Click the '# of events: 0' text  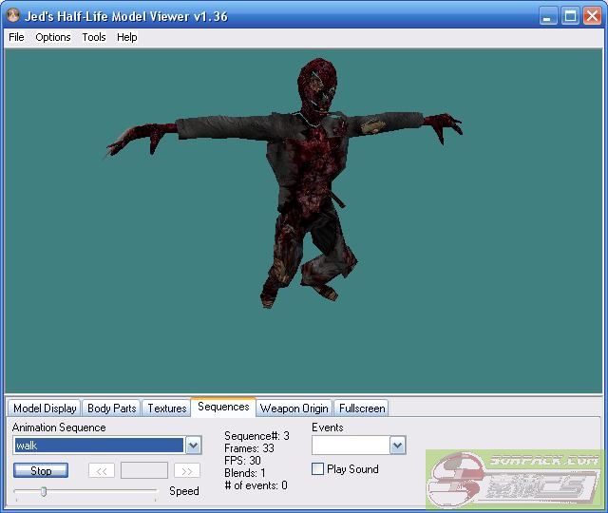coord(256,485)
